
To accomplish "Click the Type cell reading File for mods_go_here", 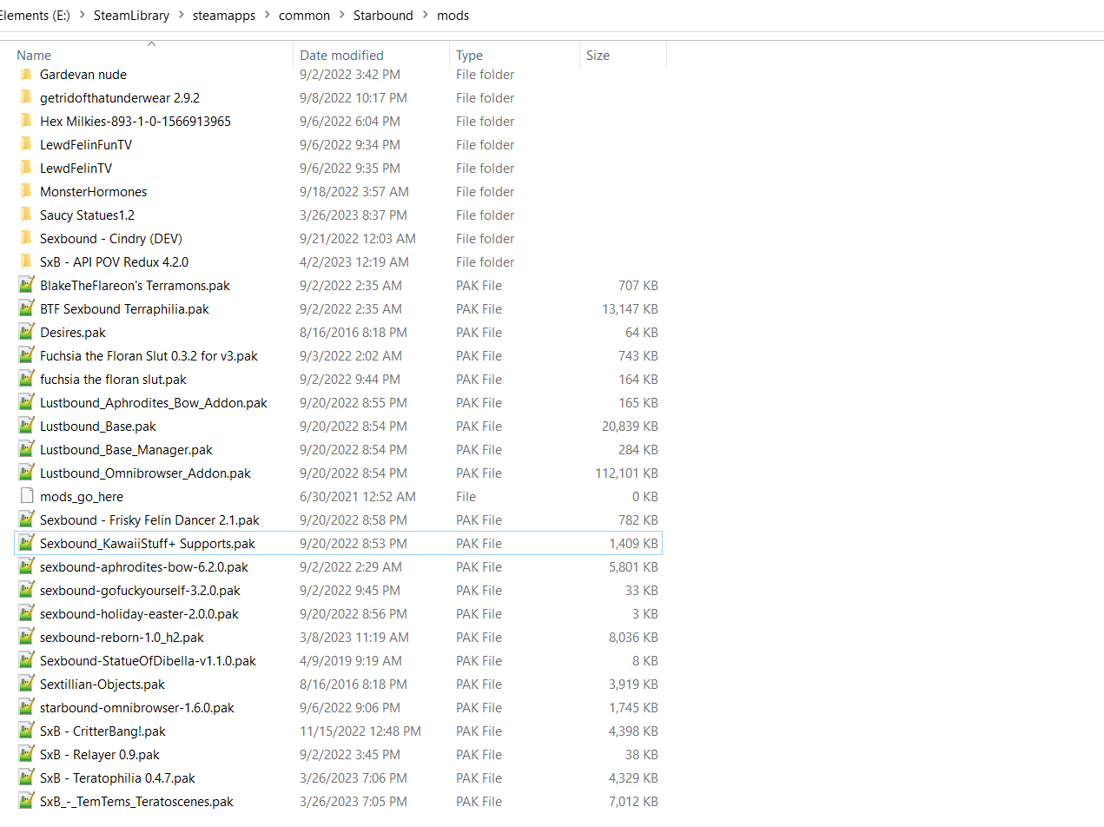I will point(466,496).
